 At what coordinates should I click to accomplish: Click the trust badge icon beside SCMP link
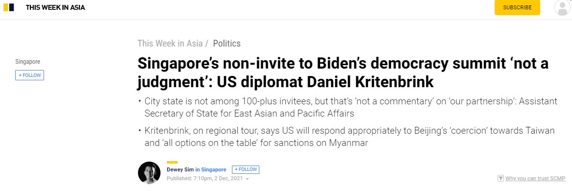pos(501,179)
